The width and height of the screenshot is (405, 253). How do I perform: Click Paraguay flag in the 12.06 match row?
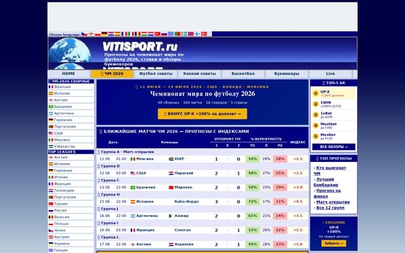pos(171,173)
